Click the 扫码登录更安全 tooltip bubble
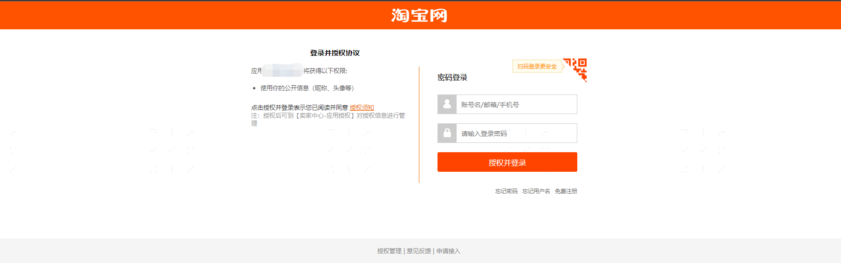The image size is (841, 263). click(537, 67)
